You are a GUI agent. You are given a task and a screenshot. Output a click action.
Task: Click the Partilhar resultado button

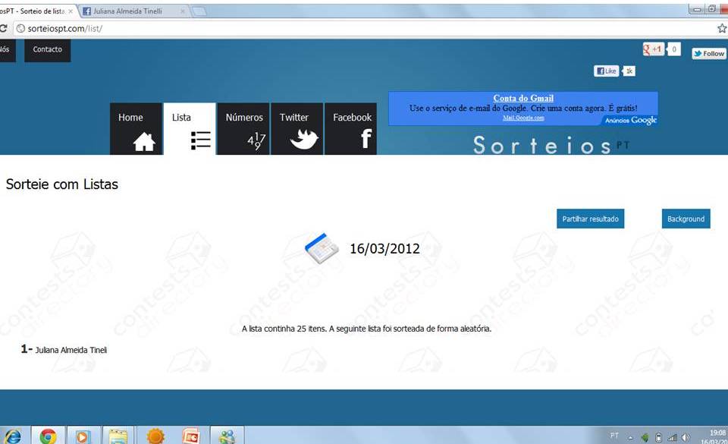[x=590, y=219]
